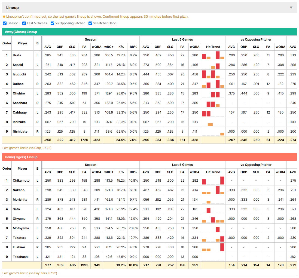Select the Away(Giants) Lineup header bar

149,32
